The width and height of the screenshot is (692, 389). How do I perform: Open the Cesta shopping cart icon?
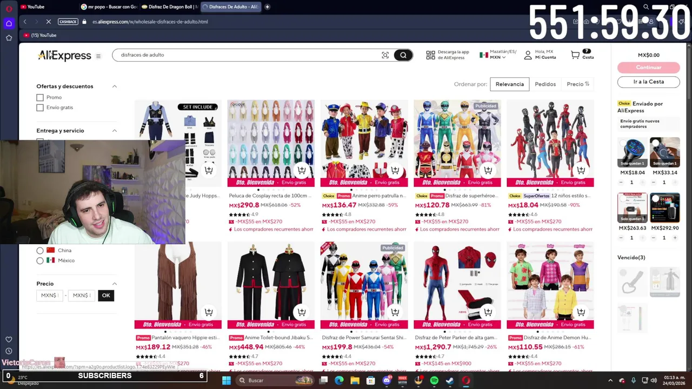point(575,55)
